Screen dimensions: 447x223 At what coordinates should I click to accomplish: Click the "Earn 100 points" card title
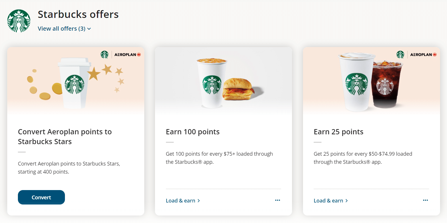tap(192, 132)
